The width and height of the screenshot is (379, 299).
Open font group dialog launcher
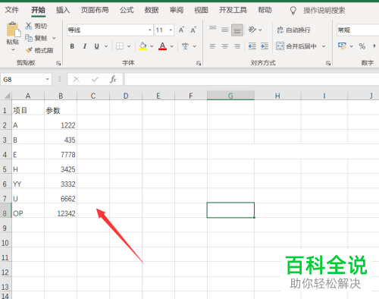[199, 63]
